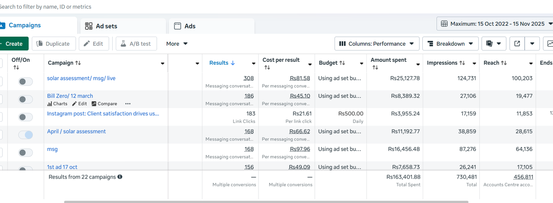Click the green Create button
Screen dimensions: 553x203
click(14, 44)
